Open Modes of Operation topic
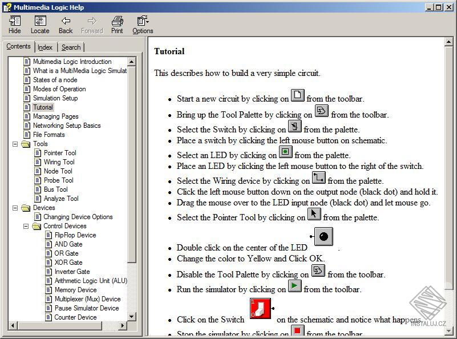This screenshot has height=339, width=457. (x=59, y=89)
